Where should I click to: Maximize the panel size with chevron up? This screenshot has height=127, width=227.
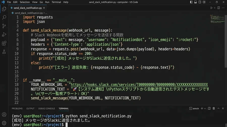(x=218, y=108)
